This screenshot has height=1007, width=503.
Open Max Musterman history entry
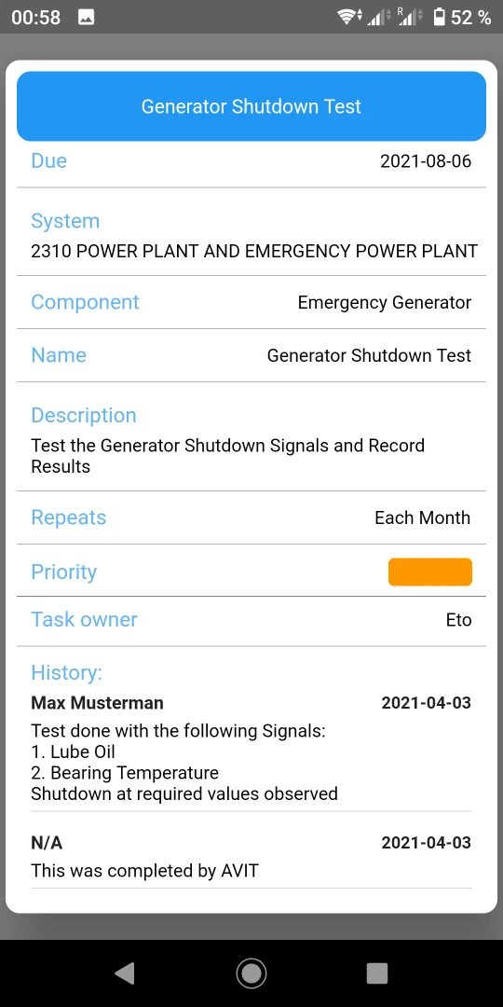(x=251, y=748)
